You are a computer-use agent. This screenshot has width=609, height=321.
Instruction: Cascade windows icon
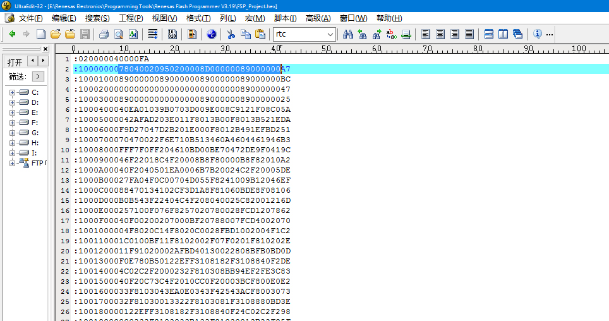tap(518, 34)
